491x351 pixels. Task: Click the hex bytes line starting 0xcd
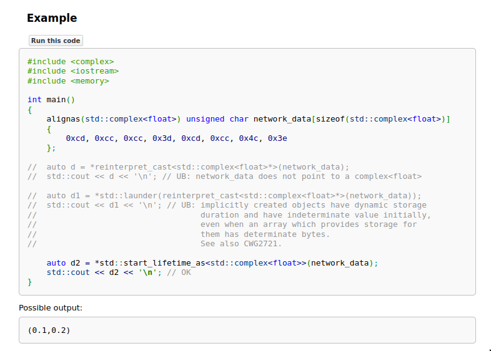pos(176,138)
